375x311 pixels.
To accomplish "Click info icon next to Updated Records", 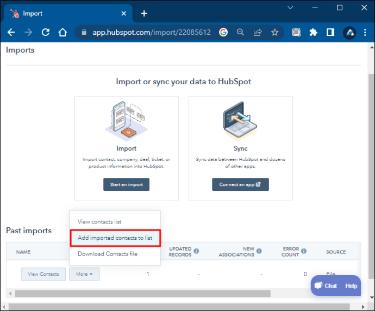I will [196, 251].
